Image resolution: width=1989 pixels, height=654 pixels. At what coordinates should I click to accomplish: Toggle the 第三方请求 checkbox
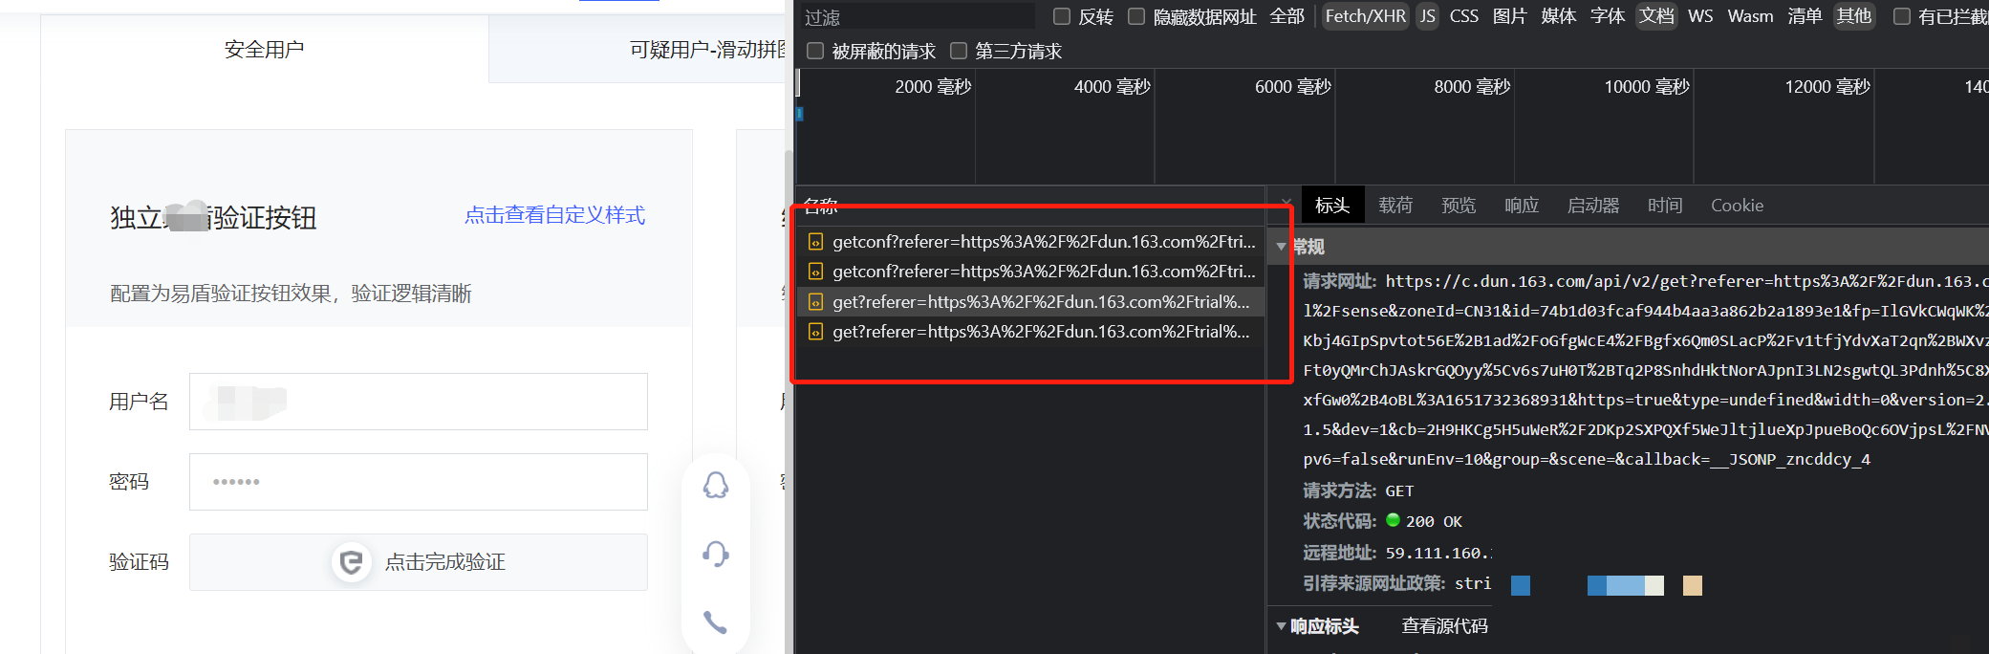(x=959, y=51)
